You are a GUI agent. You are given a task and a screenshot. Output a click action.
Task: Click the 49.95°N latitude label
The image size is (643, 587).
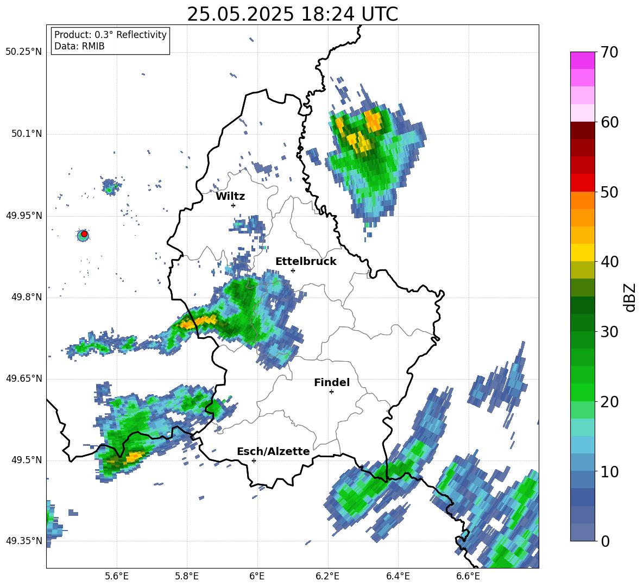pos(24,216)
